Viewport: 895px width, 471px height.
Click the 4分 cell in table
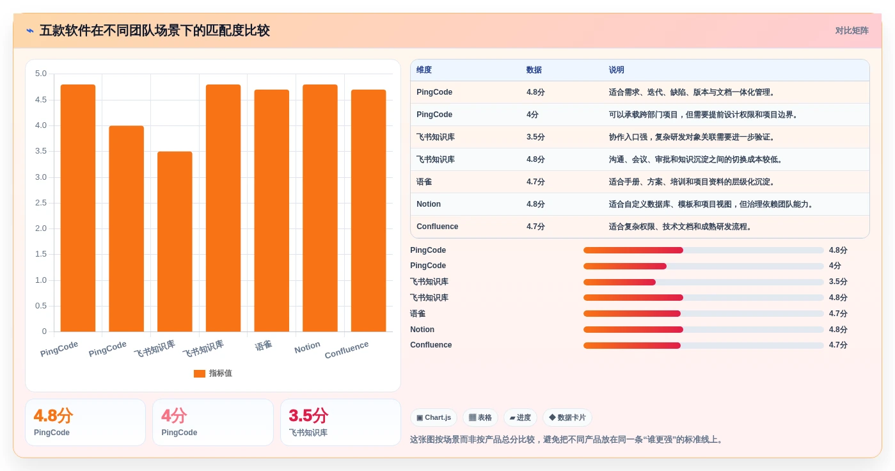coord(532,115)
